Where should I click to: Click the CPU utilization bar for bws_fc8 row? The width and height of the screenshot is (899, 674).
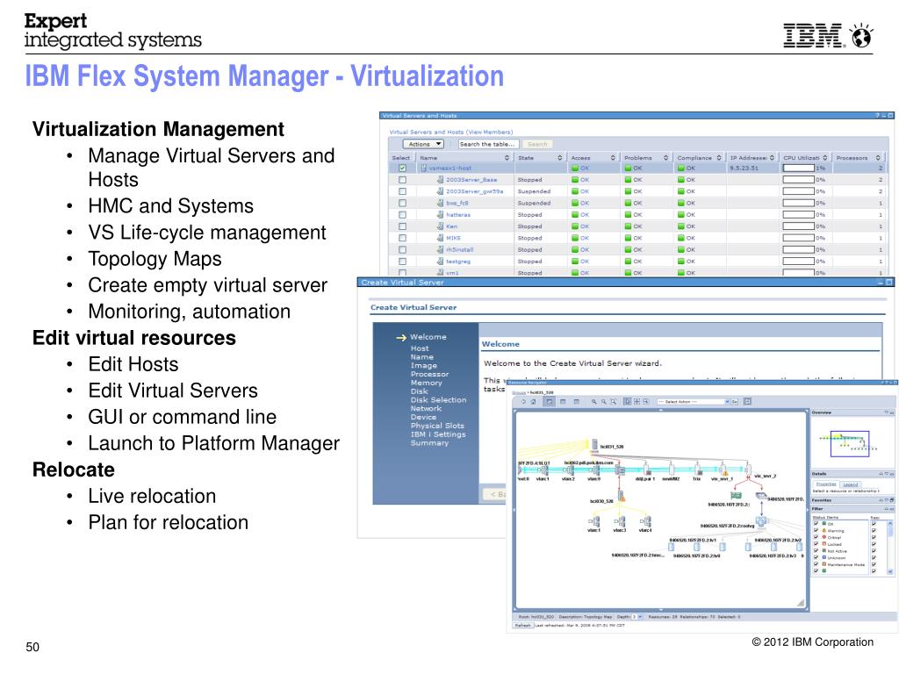799,203
